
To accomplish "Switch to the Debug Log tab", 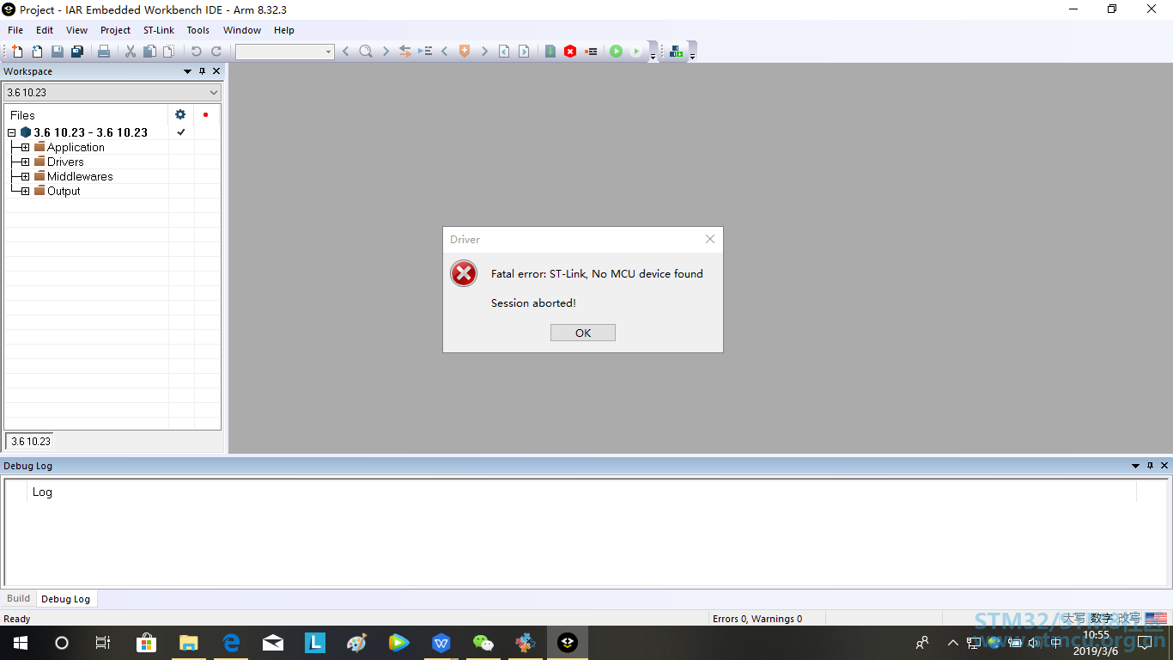I will pos(66,599).
